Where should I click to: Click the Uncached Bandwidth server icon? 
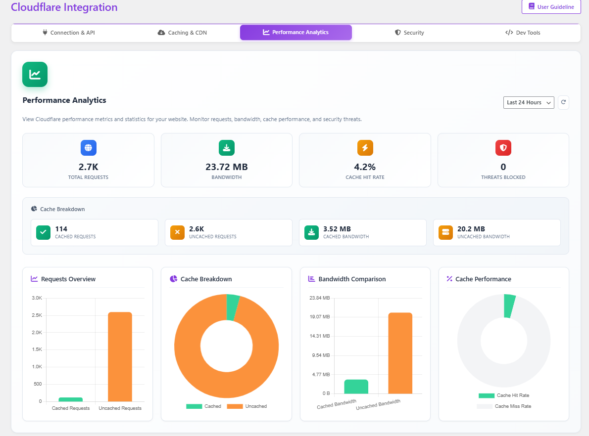(x=445, y=232)
